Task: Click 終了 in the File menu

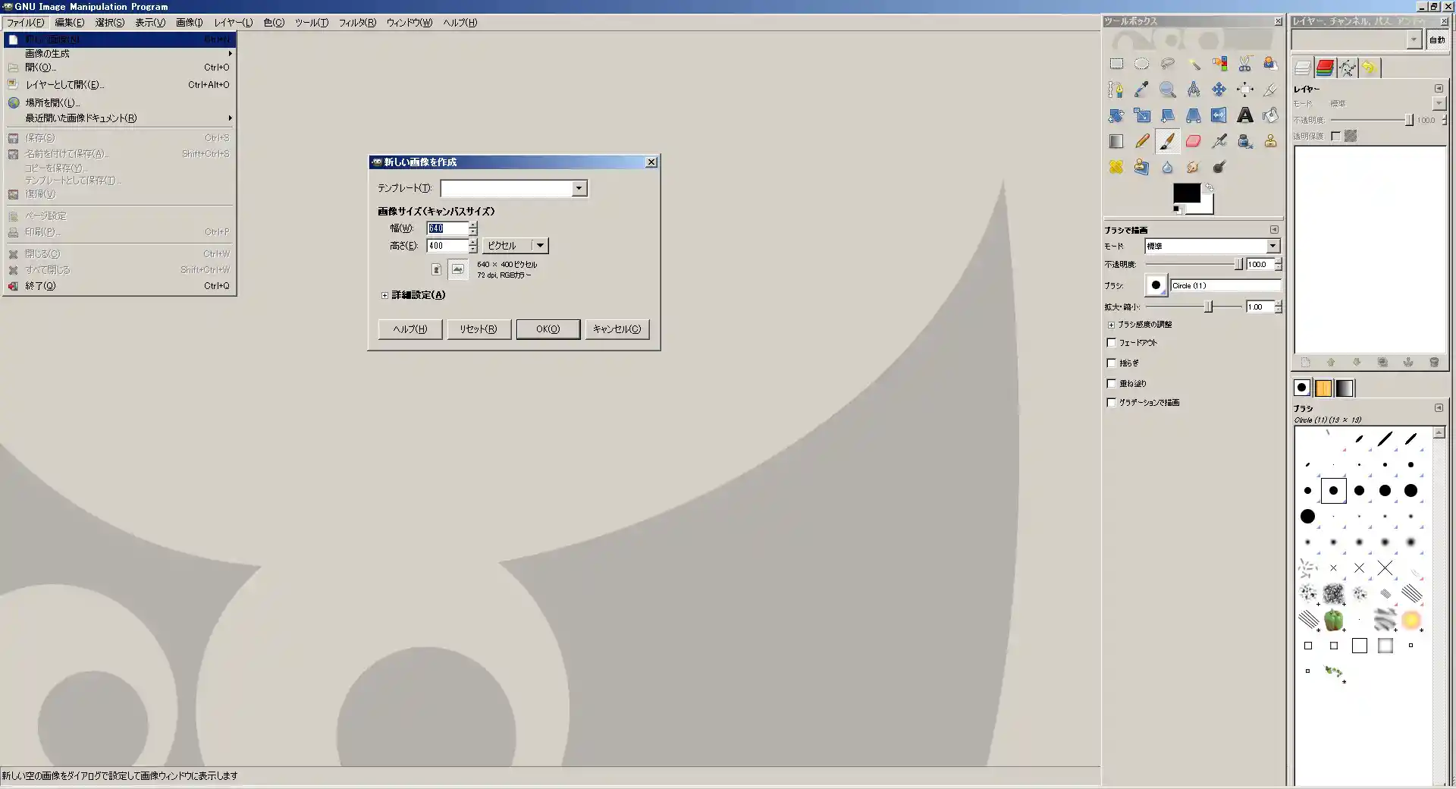Action: click(40, 286)
